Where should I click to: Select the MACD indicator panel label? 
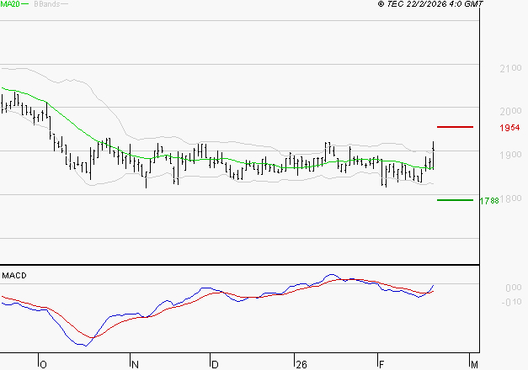[14, 276]
